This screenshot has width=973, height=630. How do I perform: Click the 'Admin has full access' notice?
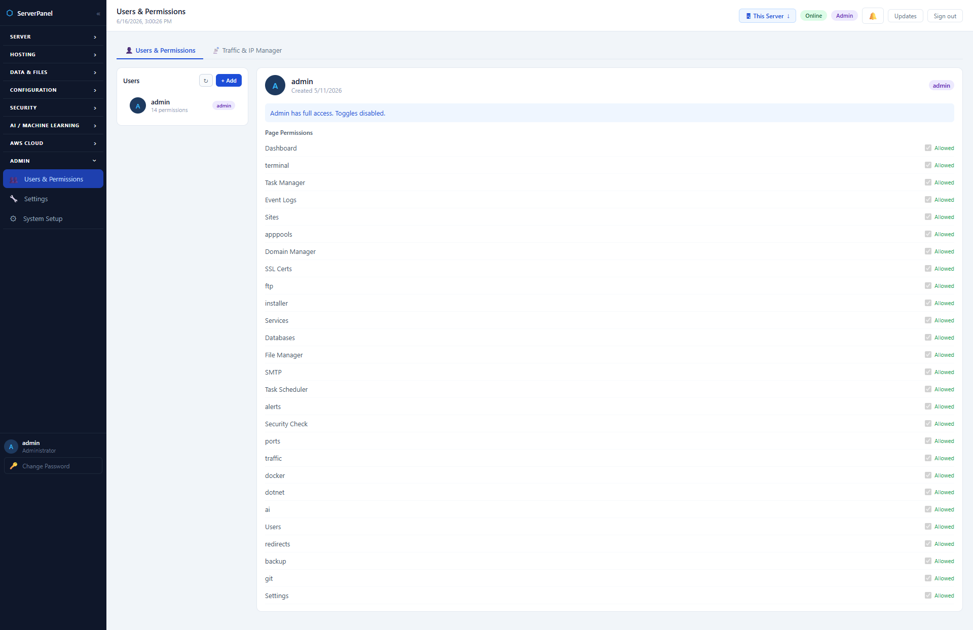pos(609,113)
